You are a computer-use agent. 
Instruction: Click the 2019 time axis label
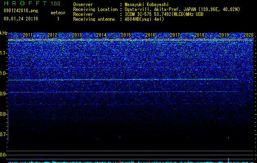point(224,35)
